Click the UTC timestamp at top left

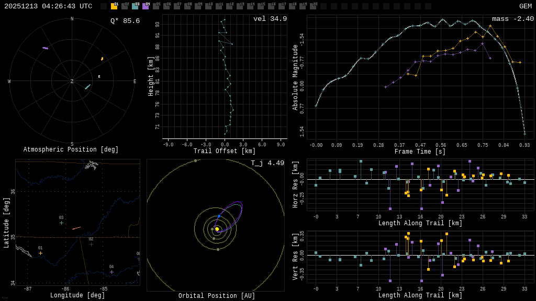(48, 6)
